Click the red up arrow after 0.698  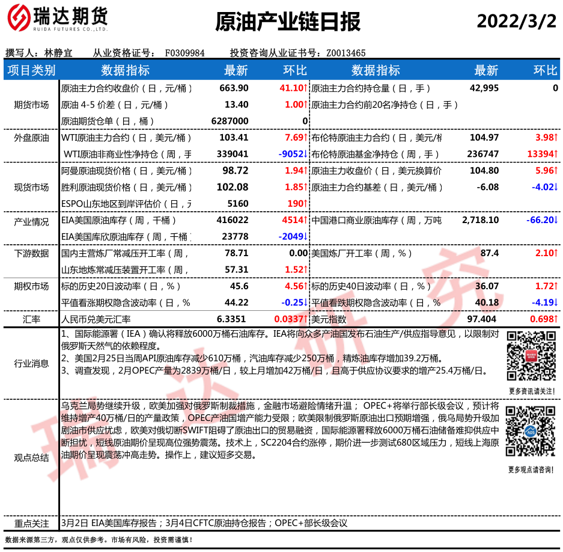[x=556, y=319]
